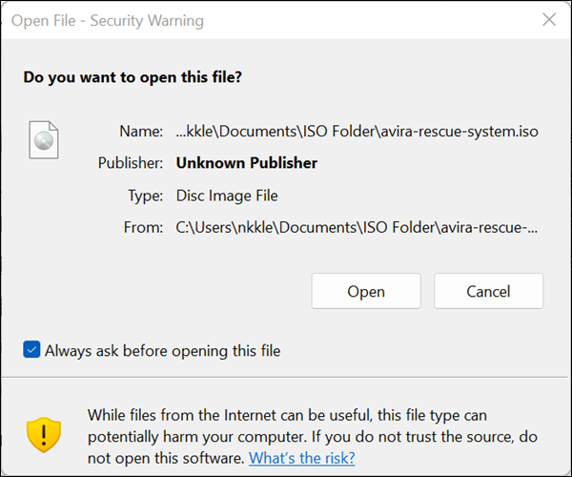Open the avira-rescue-system.iso file
This screenshot has height=477, width=572.
pos(366,291)
